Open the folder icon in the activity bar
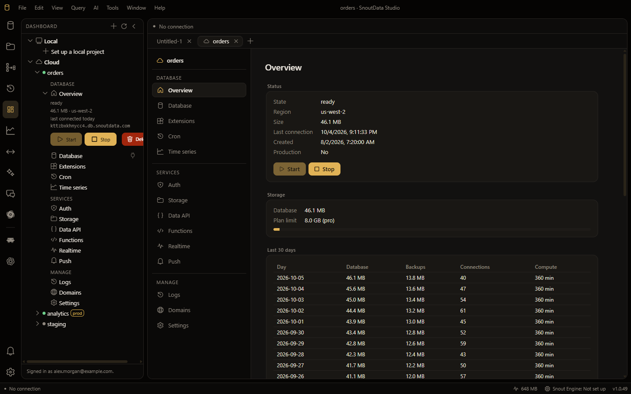Image resolution: width=631 pixels, height=394 pixels. coord(11,46)
